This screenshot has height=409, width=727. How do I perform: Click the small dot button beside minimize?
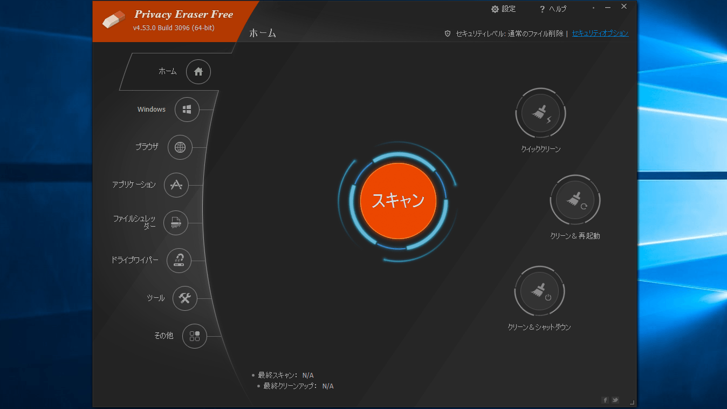593,8
